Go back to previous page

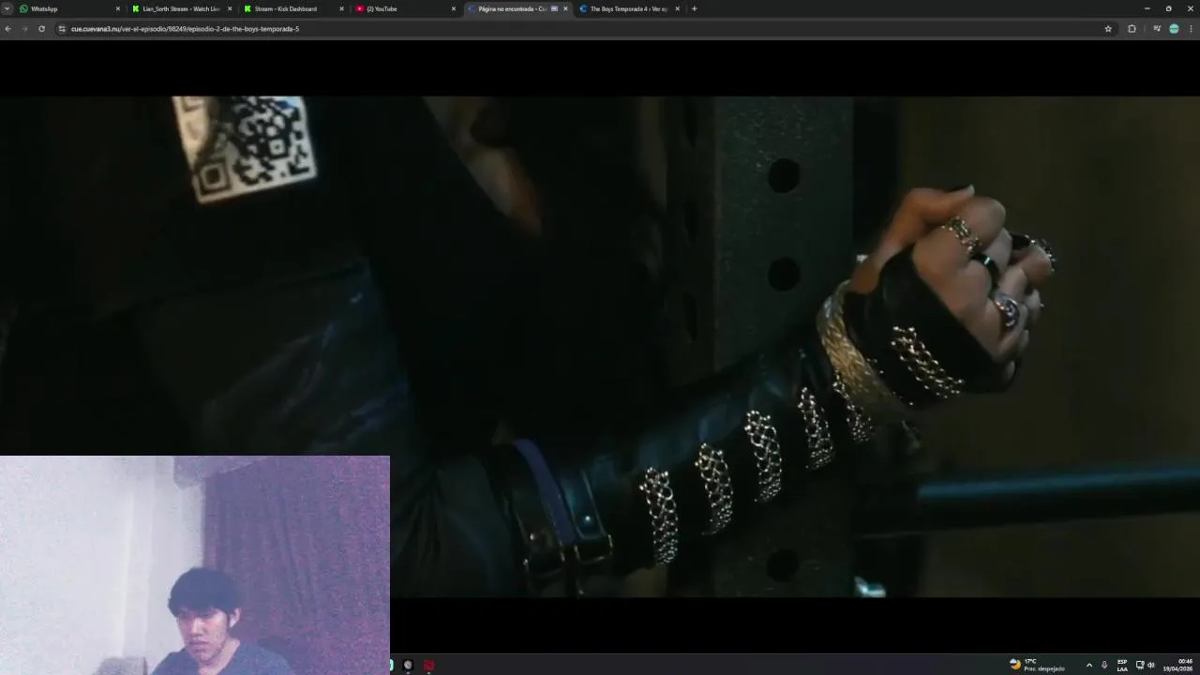7,29
